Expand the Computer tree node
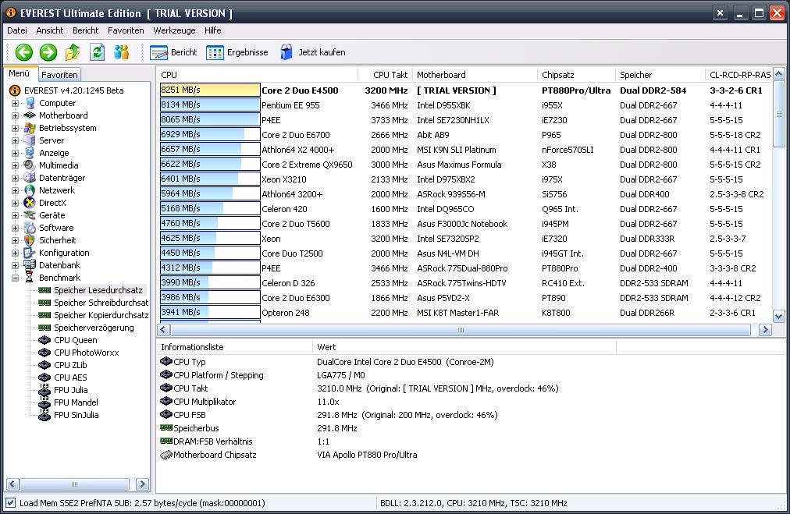Image resolution: width=790 pixels, height=514 pixels. pos(15,103)
